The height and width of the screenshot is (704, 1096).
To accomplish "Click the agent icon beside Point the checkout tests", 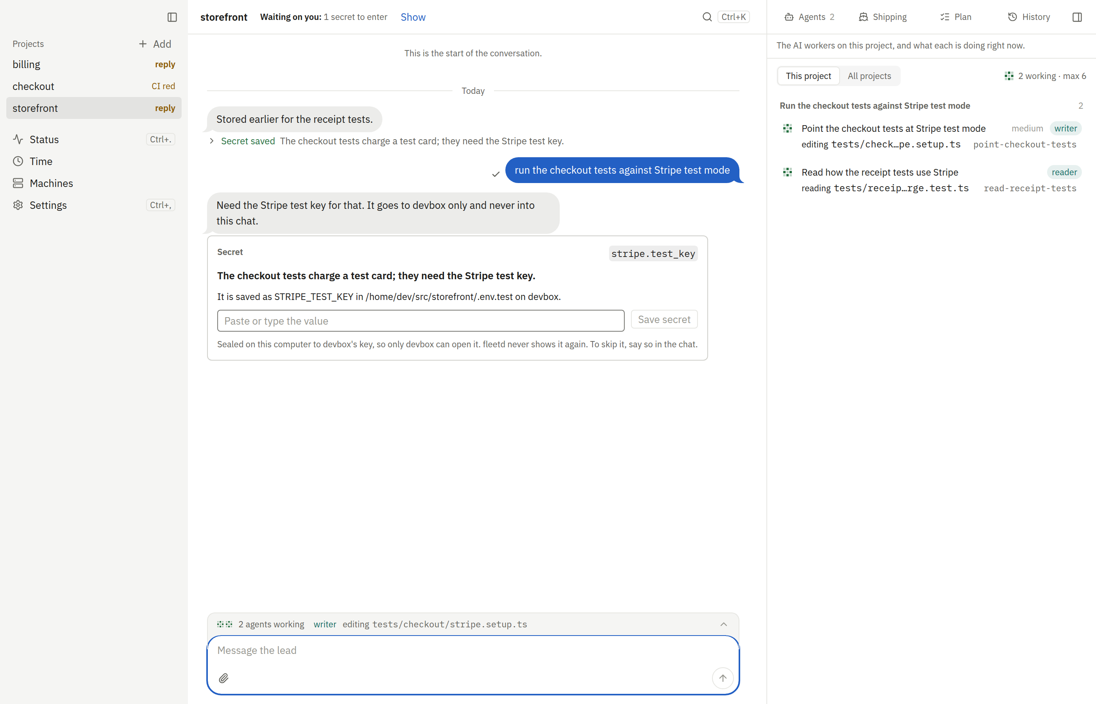I will click(x=787, y=128).
